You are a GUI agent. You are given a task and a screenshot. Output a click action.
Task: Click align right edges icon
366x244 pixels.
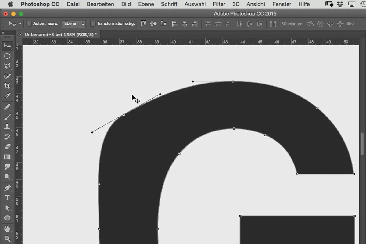click(195, 24)
